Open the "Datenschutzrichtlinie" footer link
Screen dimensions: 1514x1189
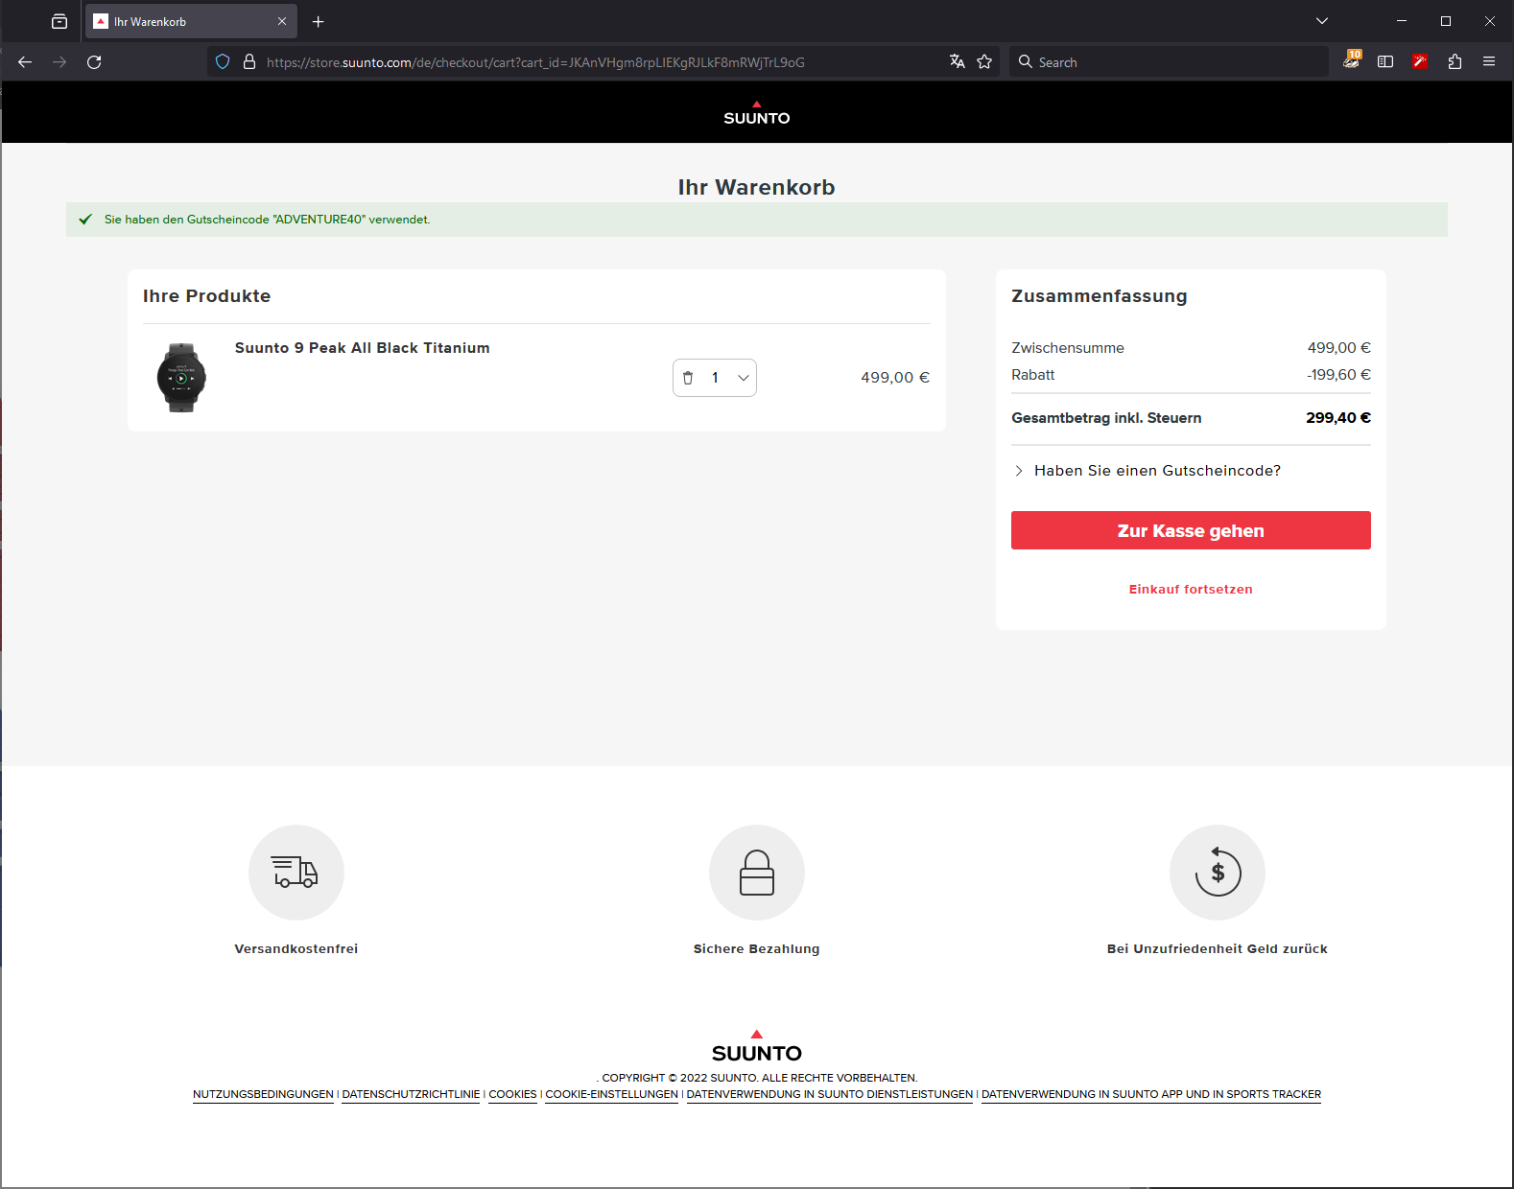411,1095
